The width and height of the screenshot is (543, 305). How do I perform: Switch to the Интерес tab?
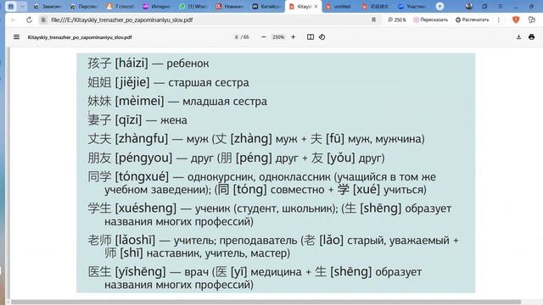coord(157,6)
